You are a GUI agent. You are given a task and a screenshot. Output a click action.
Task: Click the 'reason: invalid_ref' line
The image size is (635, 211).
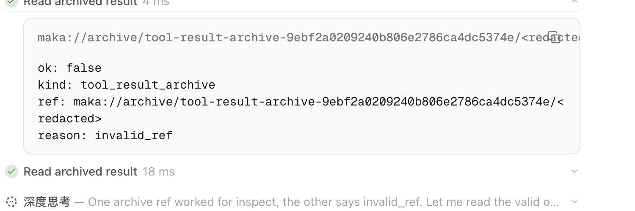(105, 135)
